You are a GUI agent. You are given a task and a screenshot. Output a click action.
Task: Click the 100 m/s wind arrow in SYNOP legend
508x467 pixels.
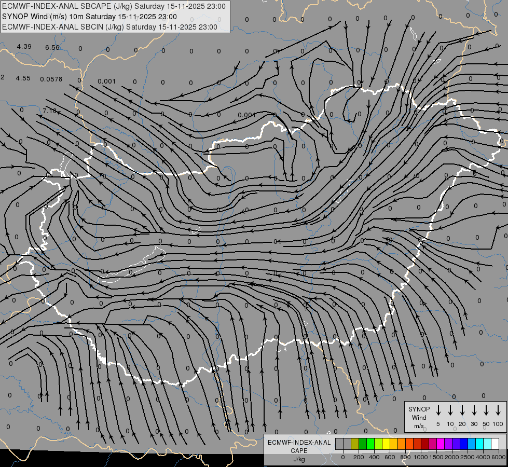coord(498,410)
